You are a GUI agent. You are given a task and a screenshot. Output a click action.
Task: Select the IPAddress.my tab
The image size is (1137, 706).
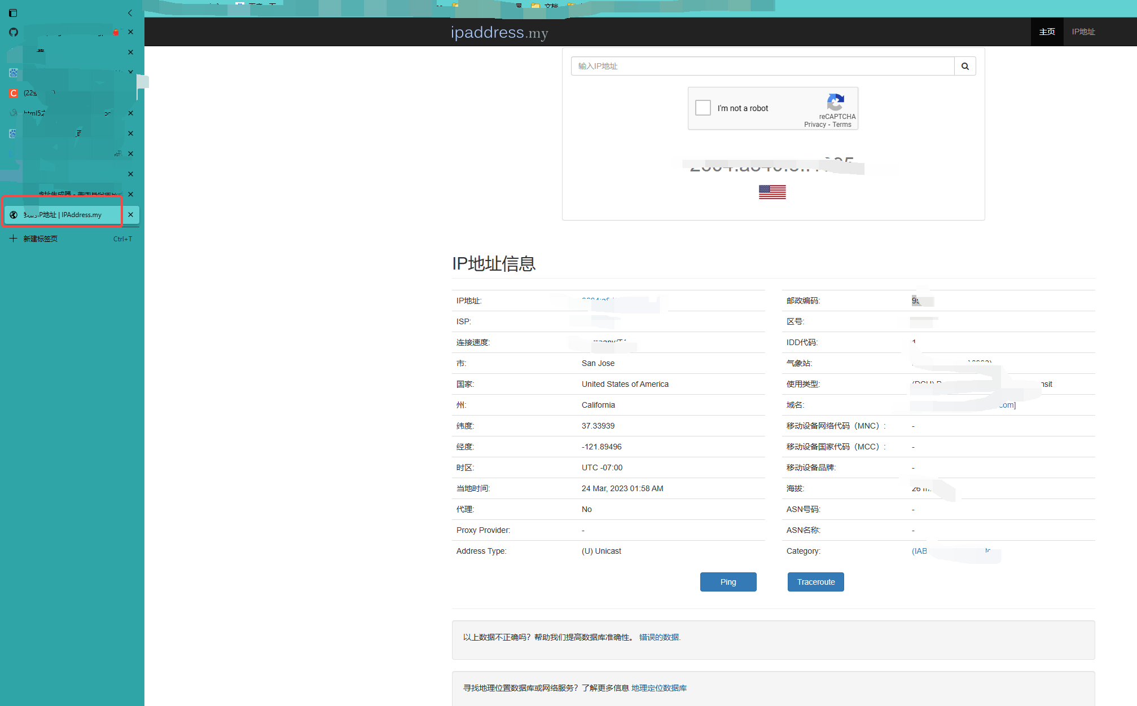click(62, 215)
